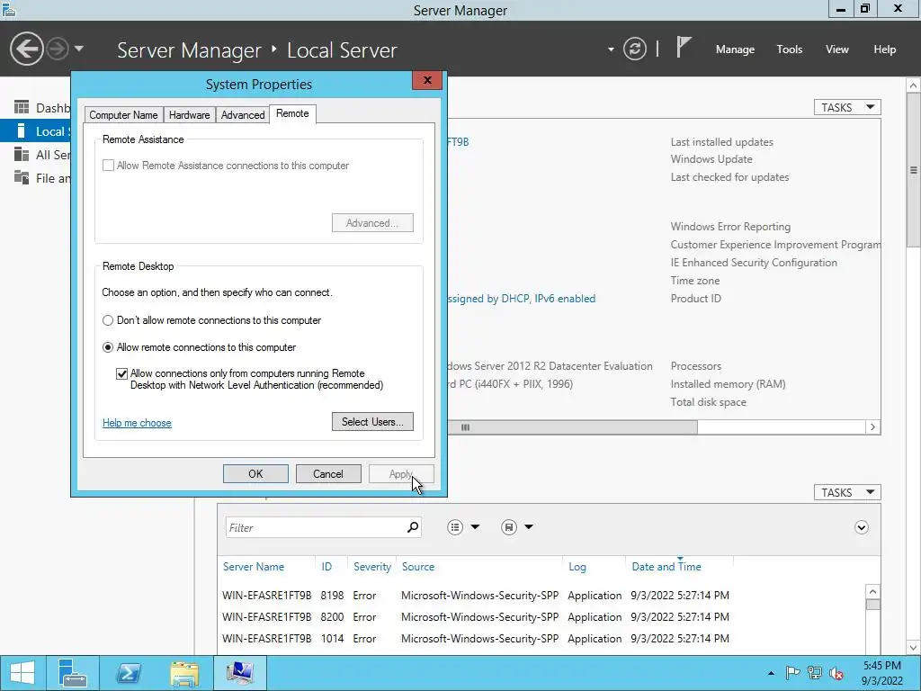Viewport: 921px width, 691px height.
Task: Select Local Server icon in the sidebar
Action: click(x=22, y=130)
